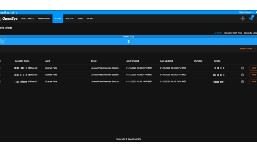Click the analytics icon on blue banner
This screenshot has height=152, width=257.
pyautogui.click(x=2, y=40)
